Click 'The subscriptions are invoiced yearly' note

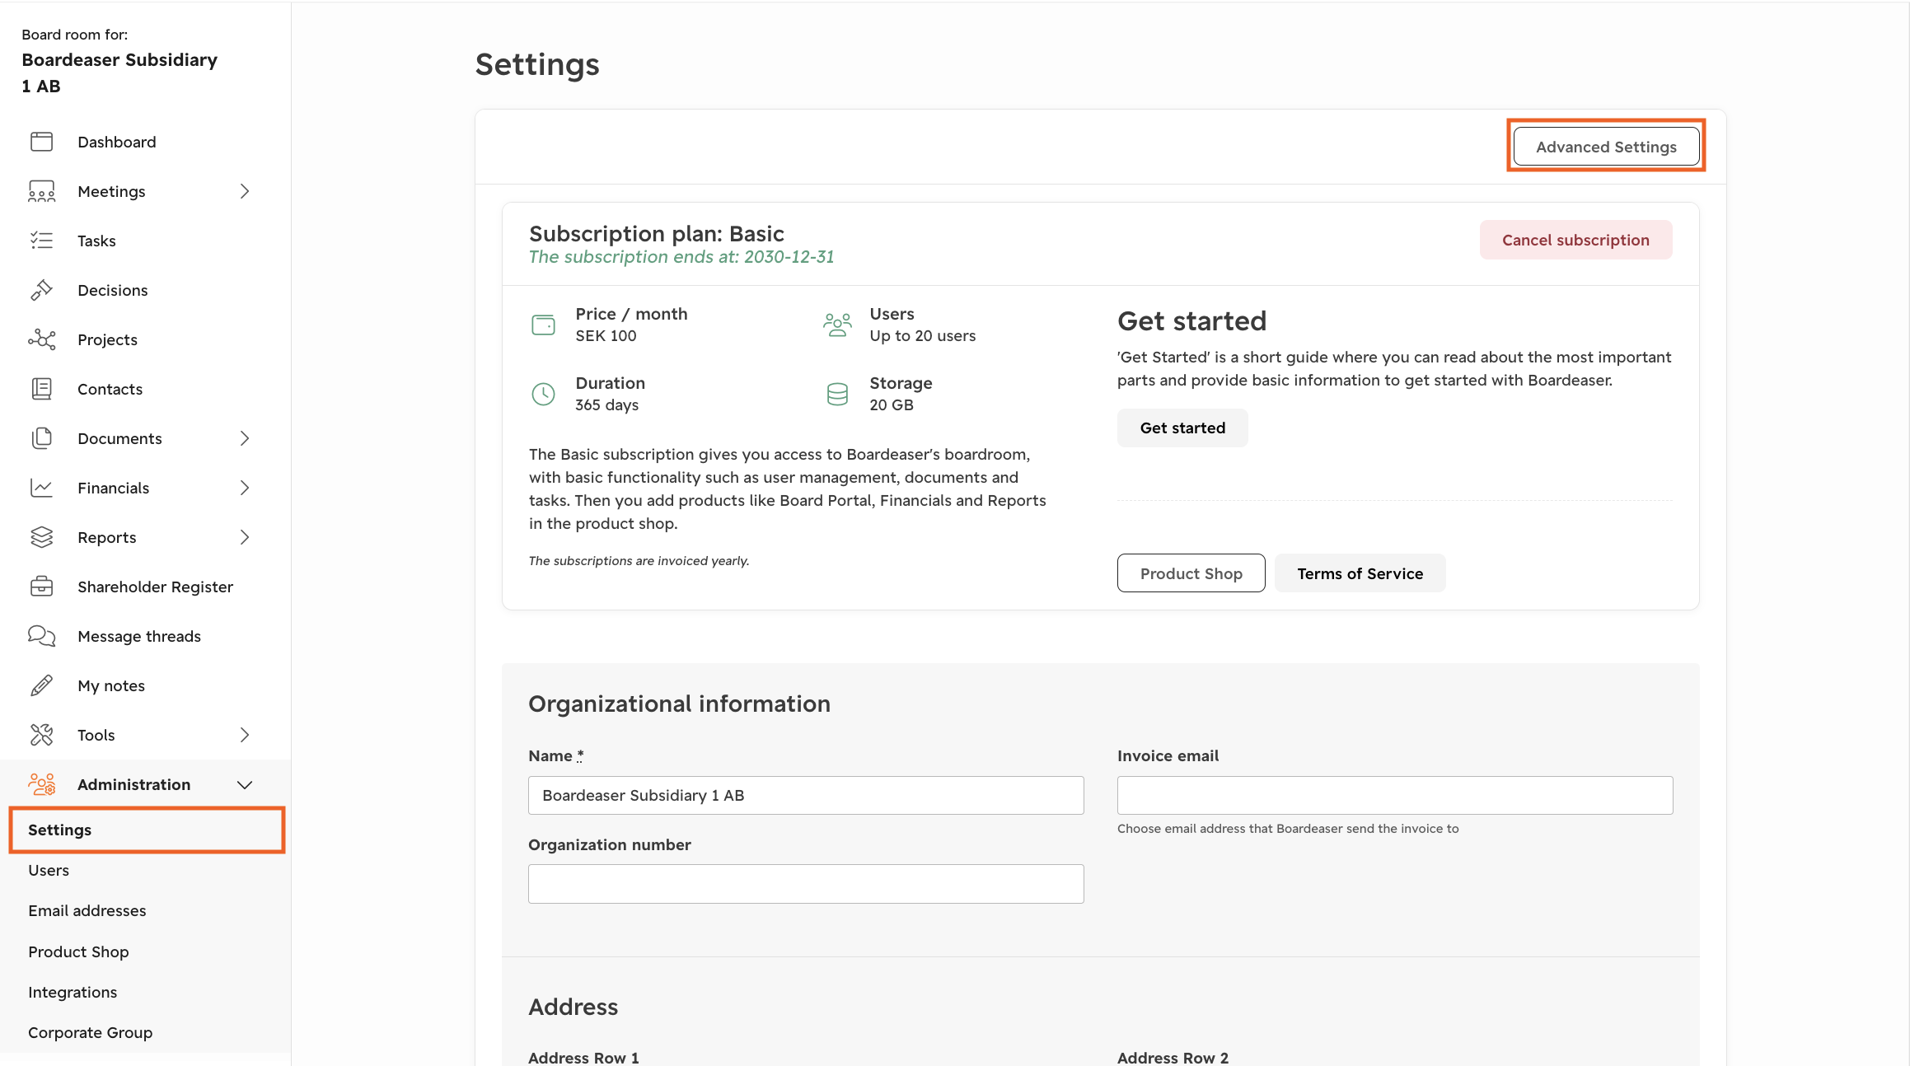(x=639, y=561)
